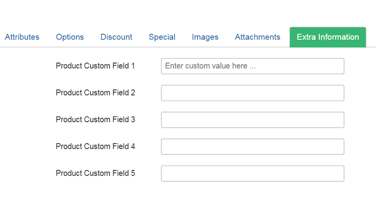Activate the Product Custom Field 4 text field
The width and height of the screenshot is (376, 221).
(253, 147)
